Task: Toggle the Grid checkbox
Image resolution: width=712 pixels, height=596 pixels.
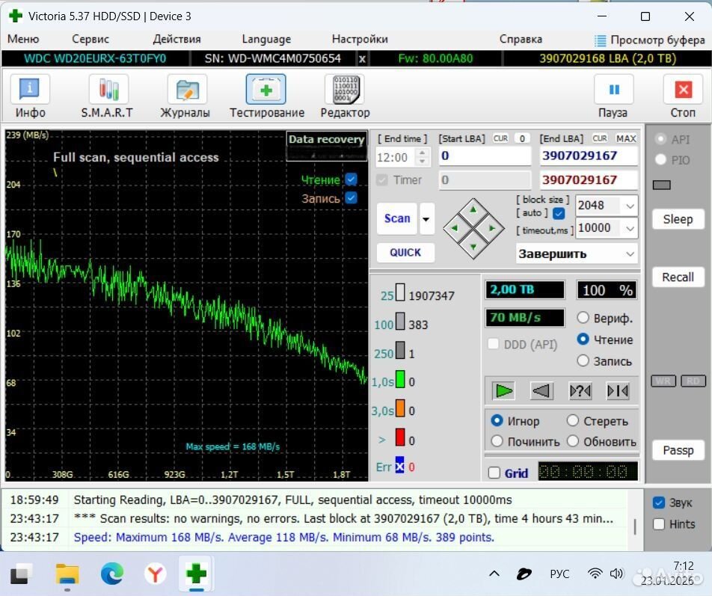Action: click(494, 473)
